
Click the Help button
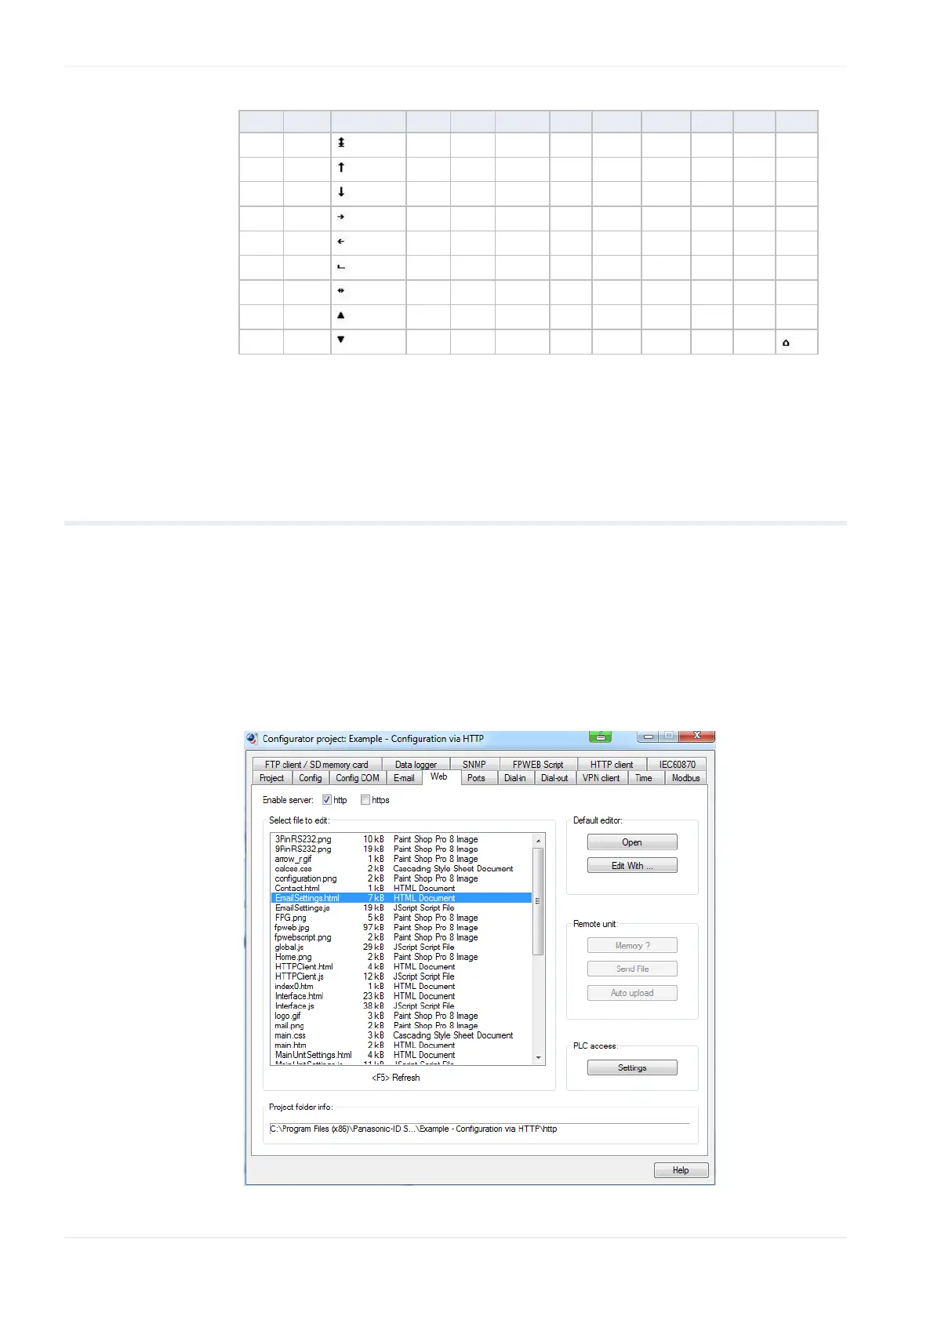(x=681, y=1170)
